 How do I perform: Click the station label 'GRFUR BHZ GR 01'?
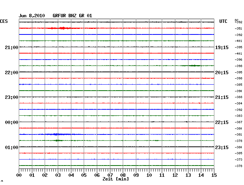[x=72, y=16]
